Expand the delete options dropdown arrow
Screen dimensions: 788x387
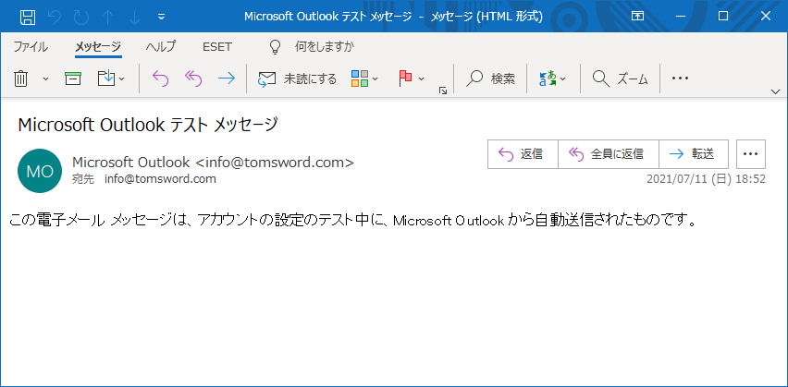45,79
